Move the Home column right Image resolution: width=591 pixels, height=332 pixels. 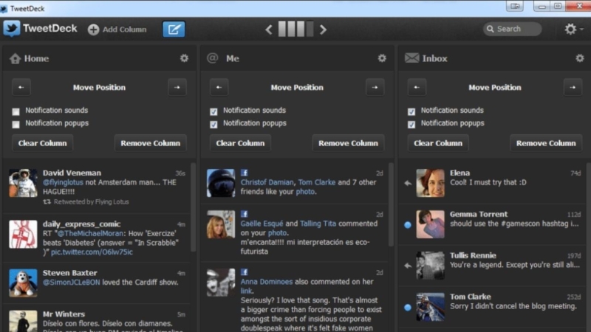click(x=177, y=87)
